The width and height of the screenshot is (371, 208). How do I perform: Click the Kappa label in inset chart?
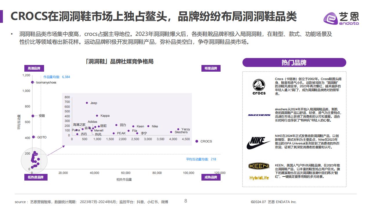coord(105,116)
